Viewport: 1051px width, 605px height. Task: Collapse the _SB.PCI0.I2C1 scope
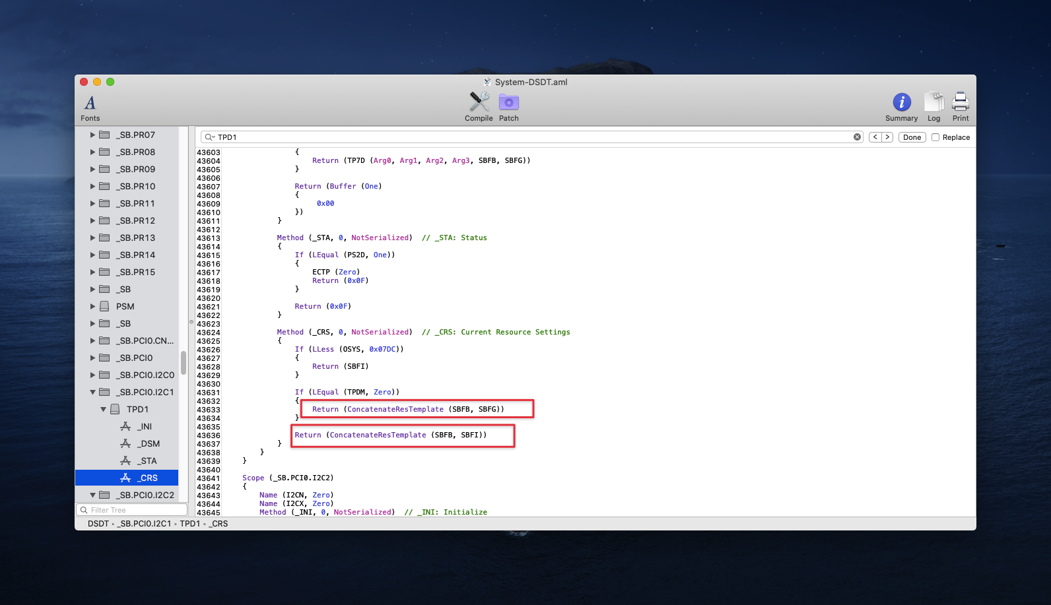(x=93, y=393)
